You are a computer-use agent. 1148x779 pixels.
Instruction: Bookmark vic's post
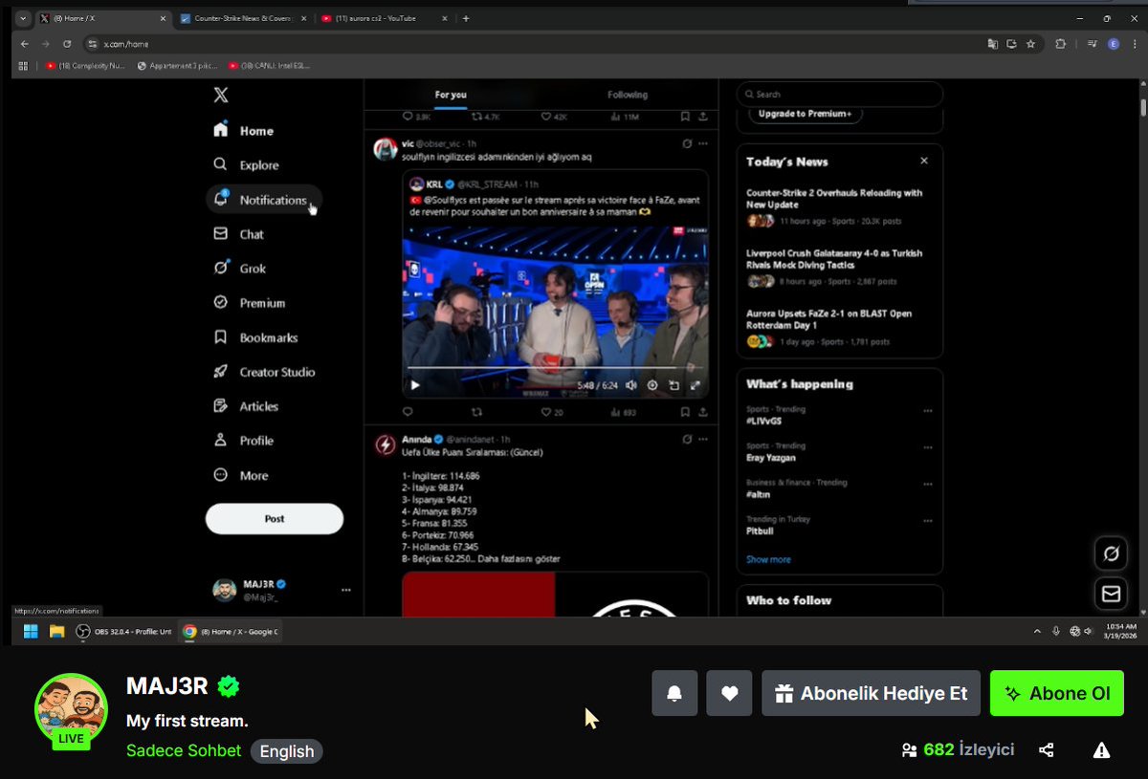click(685, 412)
